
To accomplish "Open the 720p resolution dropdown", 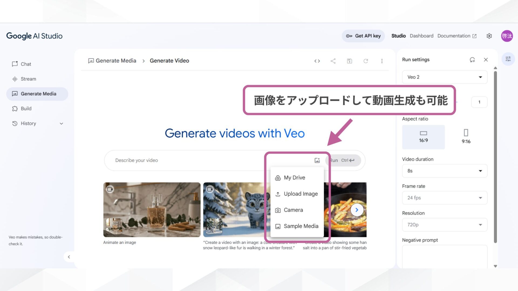I will 445,225.
